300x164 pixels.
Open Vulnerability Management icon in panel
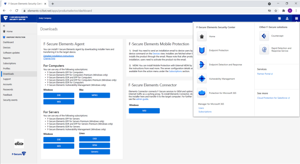pos(202,79)
